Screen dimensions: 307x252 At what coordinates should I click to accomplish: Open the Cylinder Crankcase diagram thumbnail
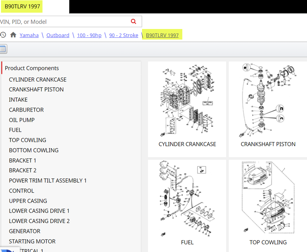click(x=187, y=101)
